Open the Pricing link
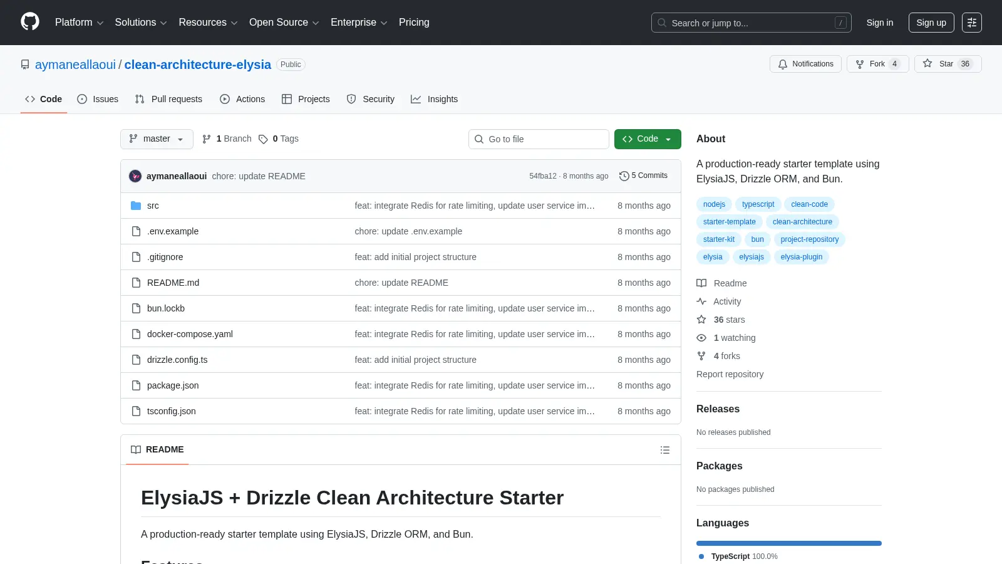 point(414,23)
